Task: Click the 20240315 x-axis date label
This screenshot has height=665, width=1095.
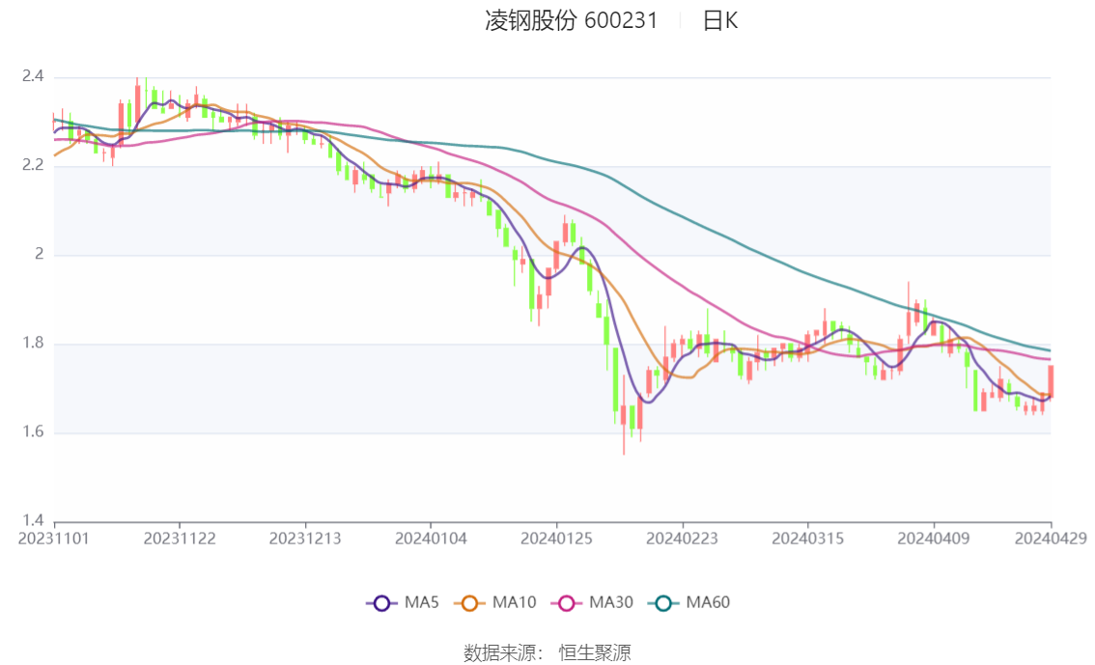Action: [808, 539]
